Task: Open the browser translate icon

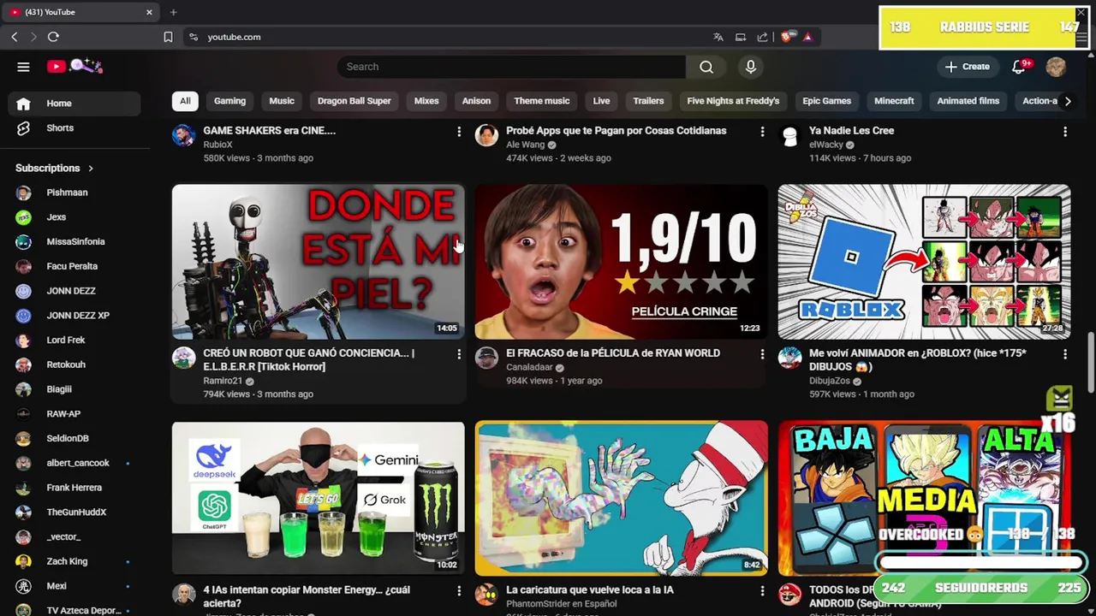Action: click(718, 37)
